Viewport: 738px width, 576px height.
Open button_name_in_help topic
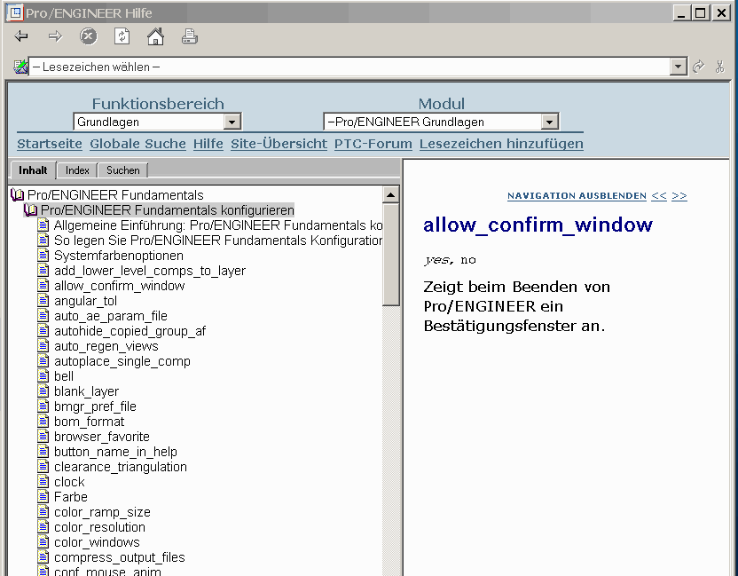click(116, 451)
